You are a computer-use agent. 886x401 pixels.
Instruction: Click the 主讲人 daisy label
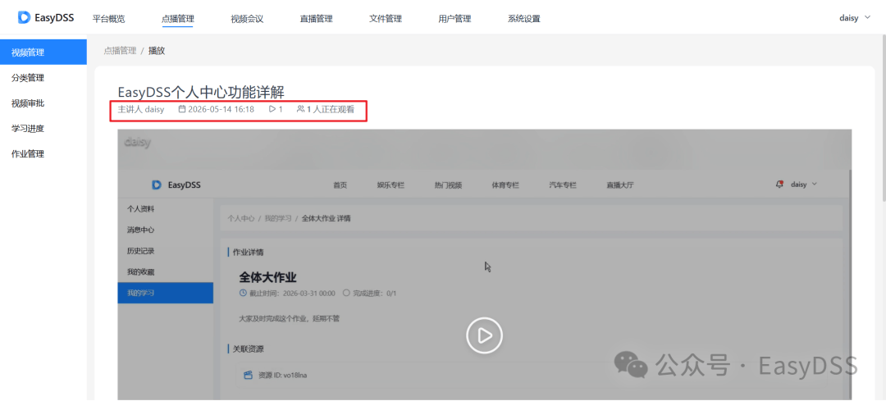click(141, 109)
